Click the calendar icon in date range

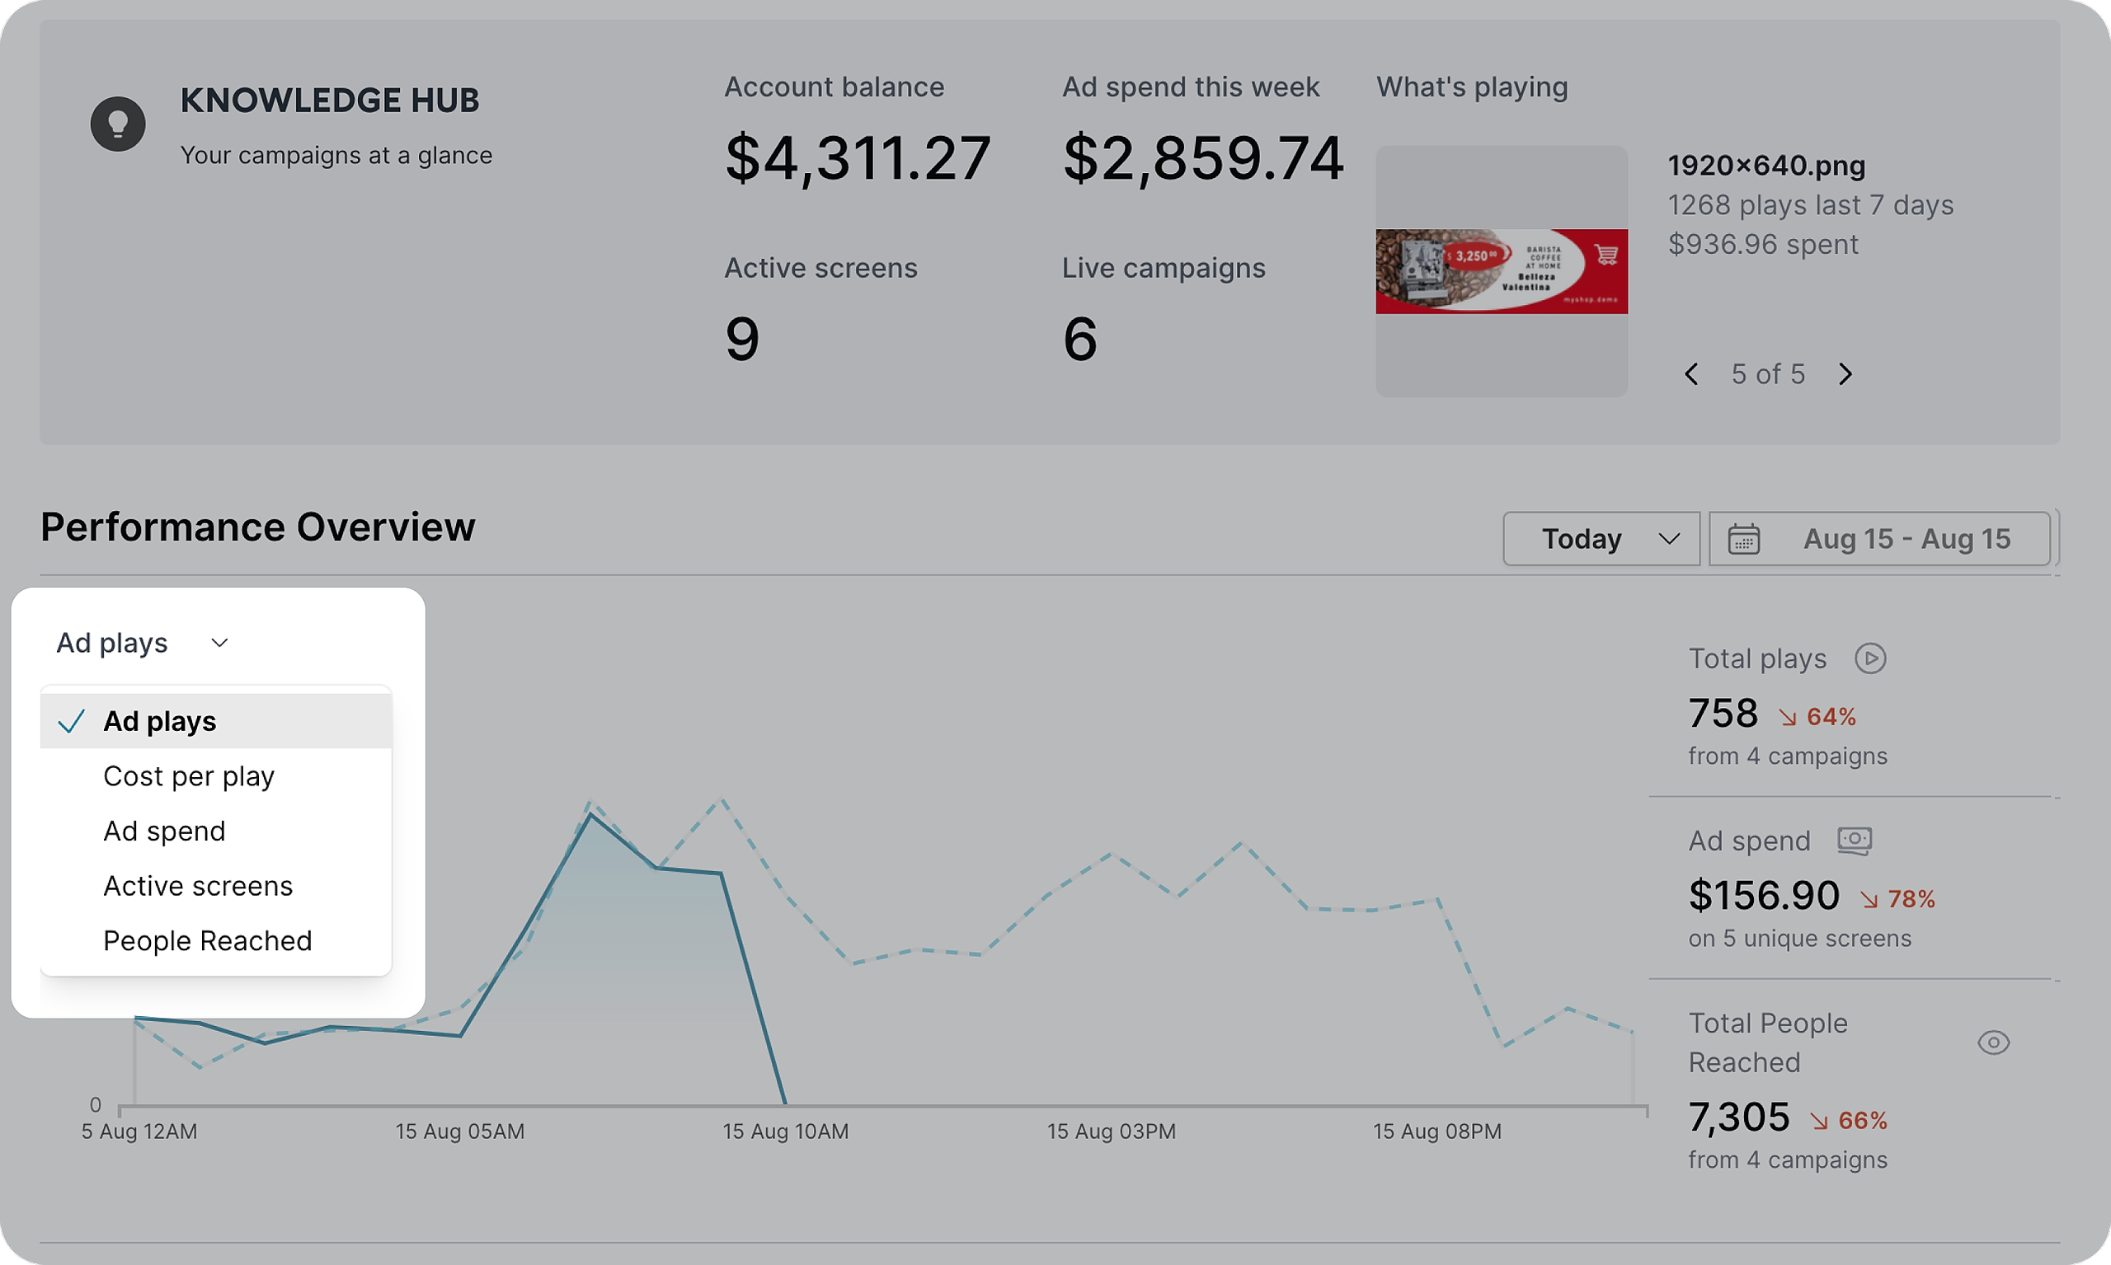tap(1743, 540)
